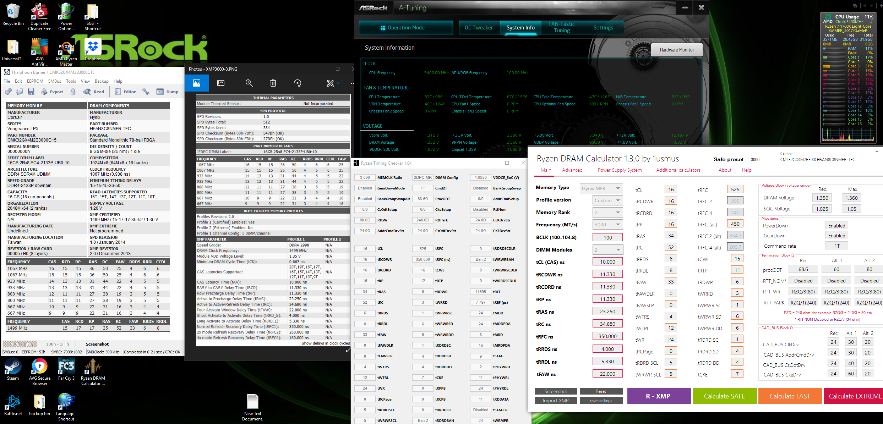Image resolution: width=883 pixels, height=424 pixels.
Task: Click the add to creation icon in Photos
Action: (221, 83)
